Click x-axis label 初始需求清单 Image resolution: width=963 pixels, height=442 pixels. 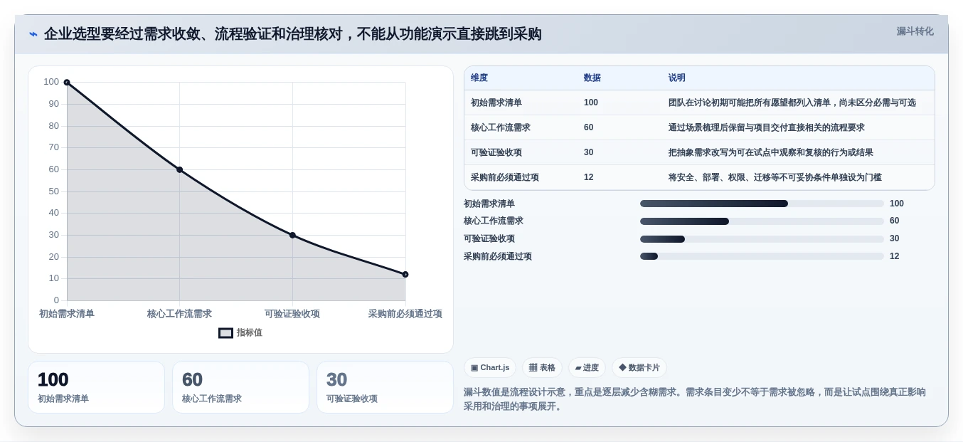(67, 314)
